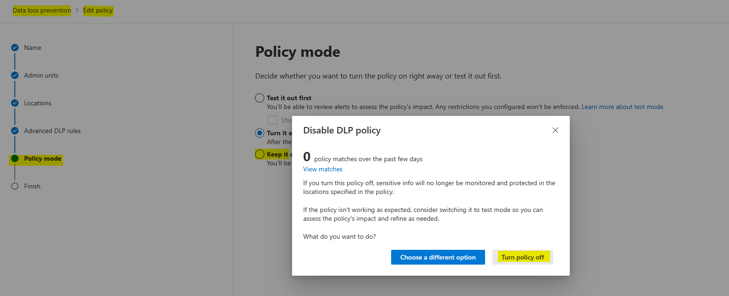Click the Name step checkmark icon
This screenshot has height=296, width=729.
pos(15,48)
